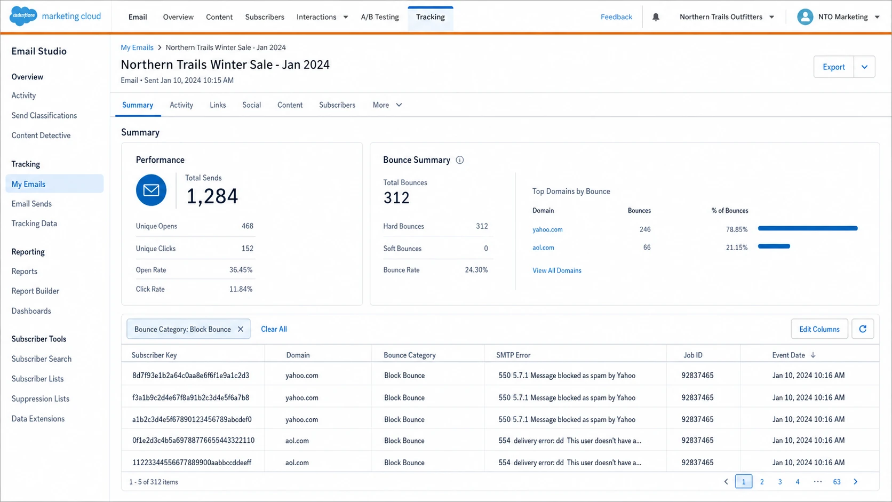Open Data Extensions in sidebar

[38, 419]
